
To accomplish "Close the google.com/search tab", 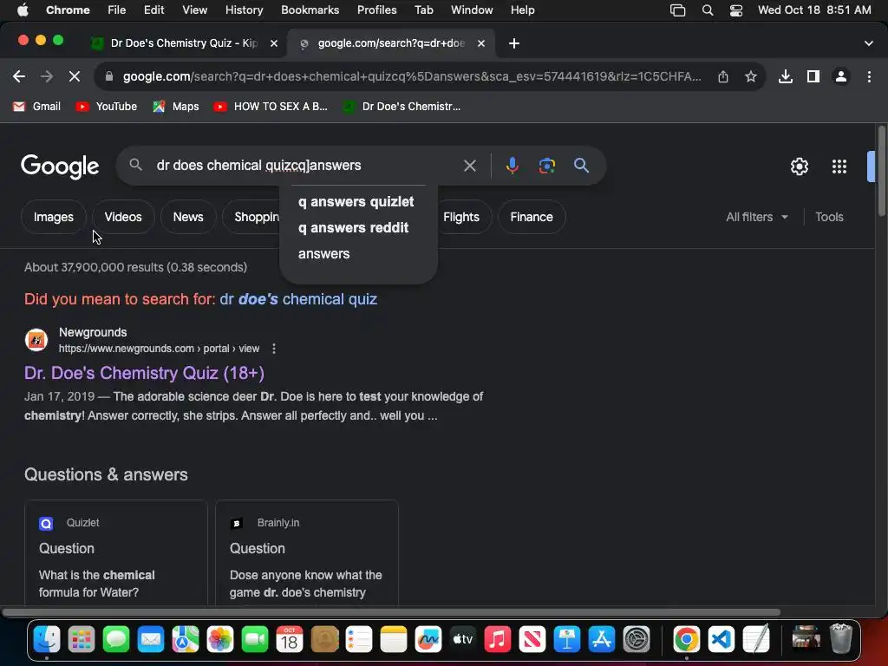I will 480,43.
